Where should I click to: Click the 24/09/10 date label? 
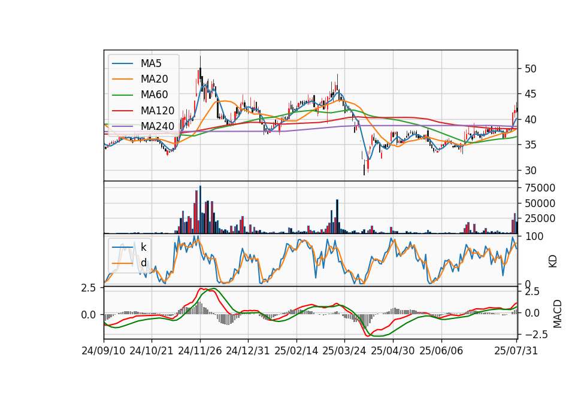coord(104,351)
